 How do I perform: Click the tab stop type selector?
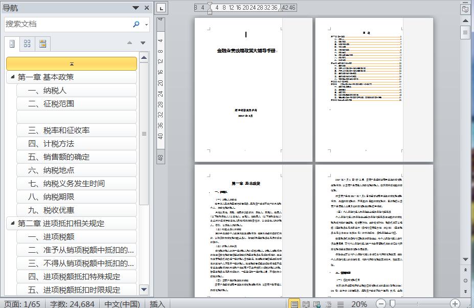tap(161, 8)
